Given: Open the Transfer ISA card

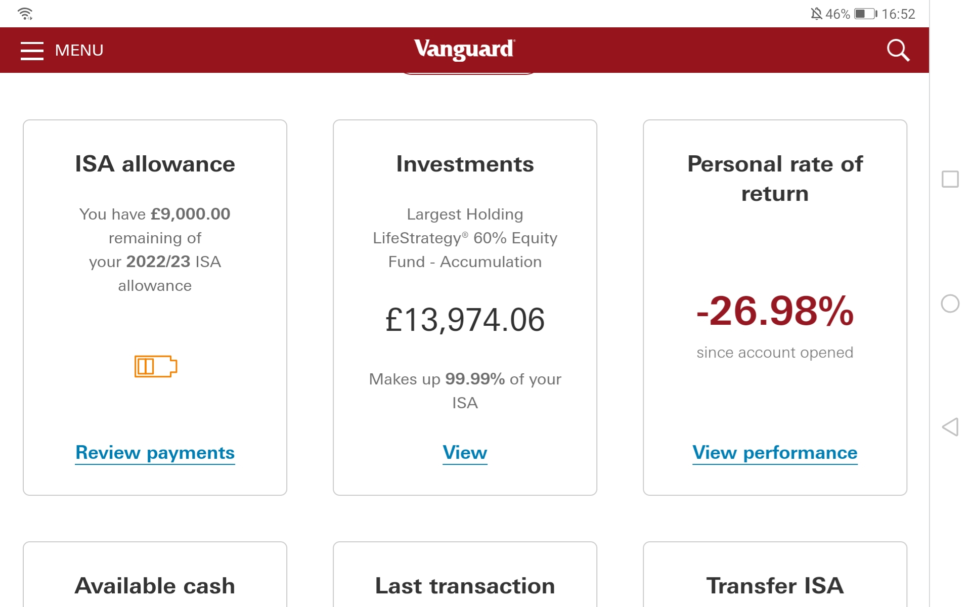Looking at the screenshot, I should pos(775,575).
